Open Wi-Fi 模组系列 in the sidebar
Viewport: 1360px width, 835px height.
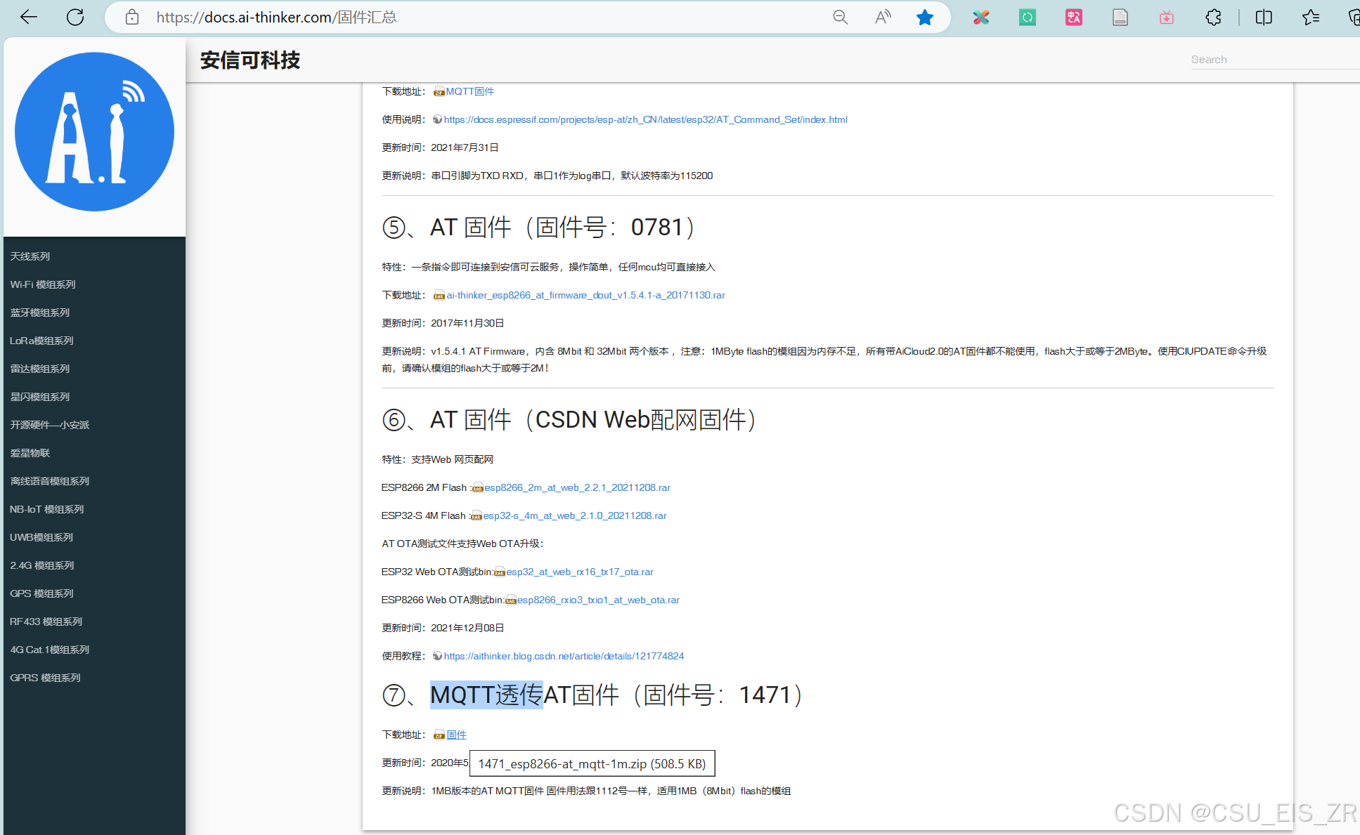[x=43, y=284]
